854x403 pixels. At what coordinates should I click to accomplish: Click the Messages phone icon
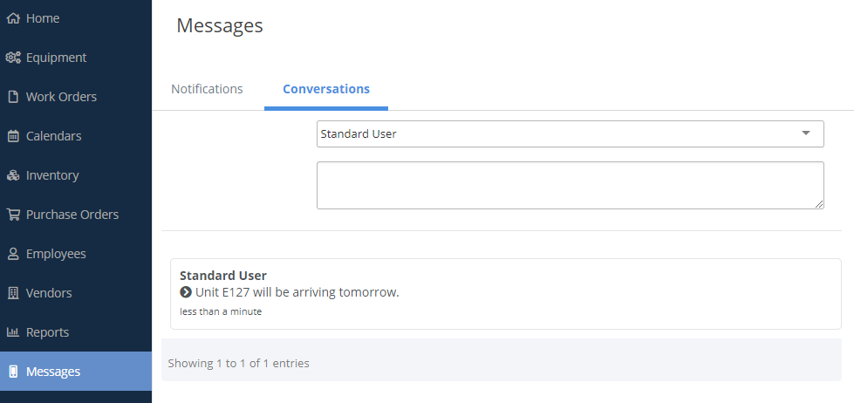coord(13,372)
